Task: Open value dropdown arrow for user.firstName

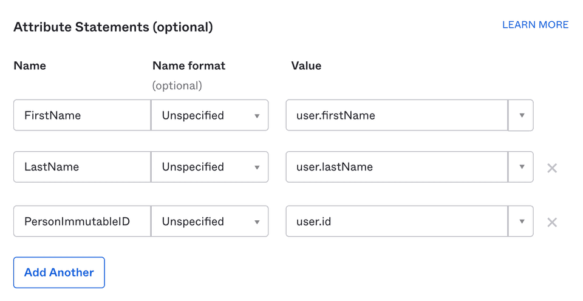Action: tap(521, 115)
